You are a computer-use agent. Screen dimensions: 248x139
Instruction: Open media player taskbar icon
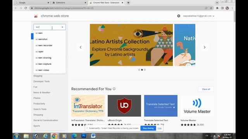click(64, 136)
